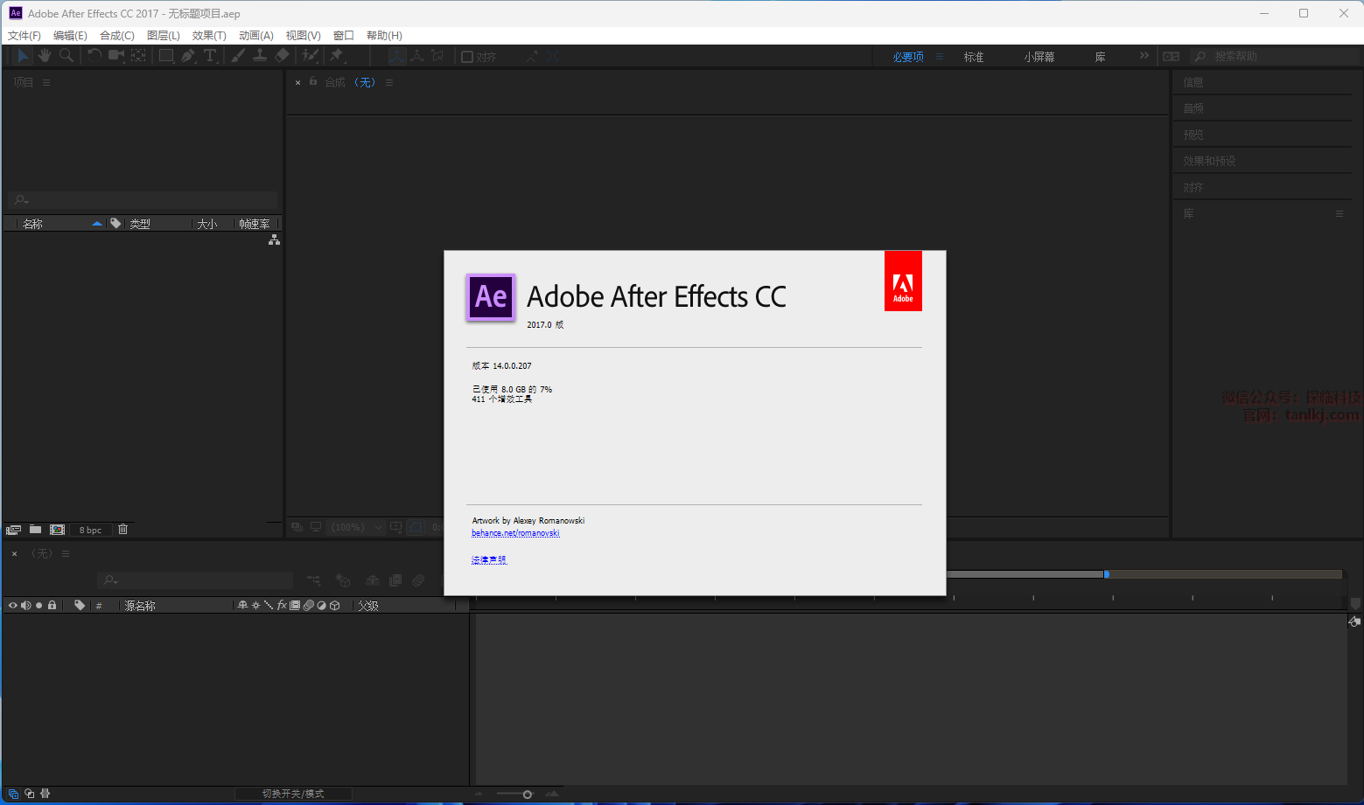This screenshot has height=805, width=1364.
Task: Create new folder in Project panel
Action: [35, 529]
